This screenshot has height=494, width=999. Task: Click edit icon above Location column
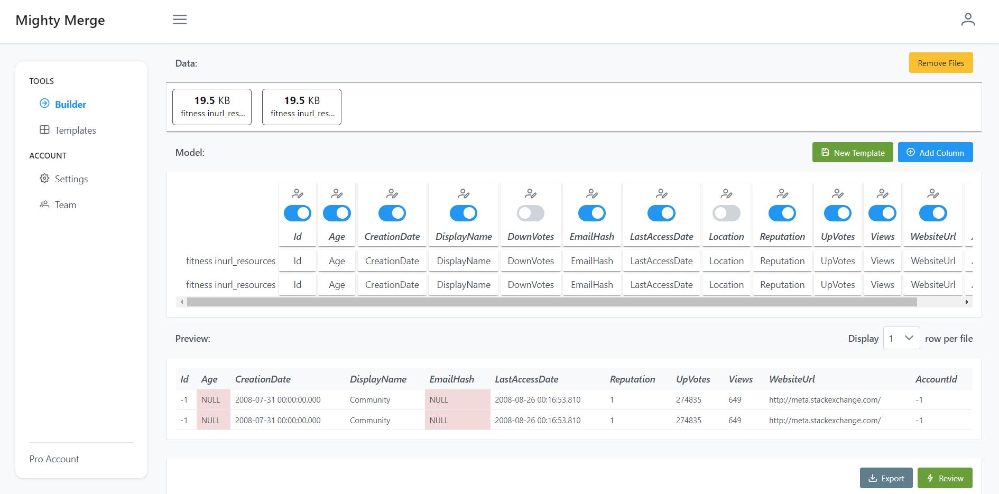point(726,194)
